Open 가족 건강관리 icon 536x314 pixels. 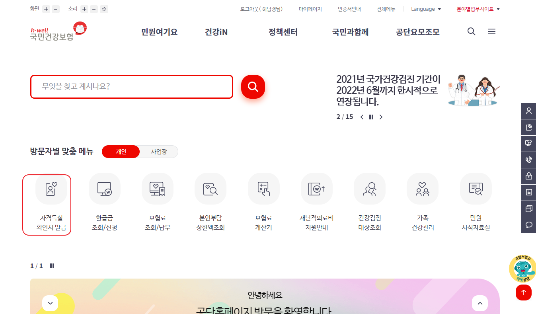coord(423,202)
